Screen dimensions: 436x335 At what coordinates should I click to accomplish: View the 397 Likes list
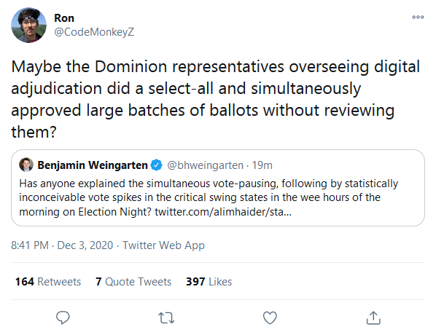tap(209, 281)
